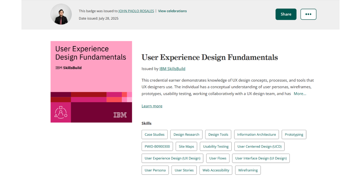Open the Prototyping skill tag
361x182 pixels.
tap(294, 134)
